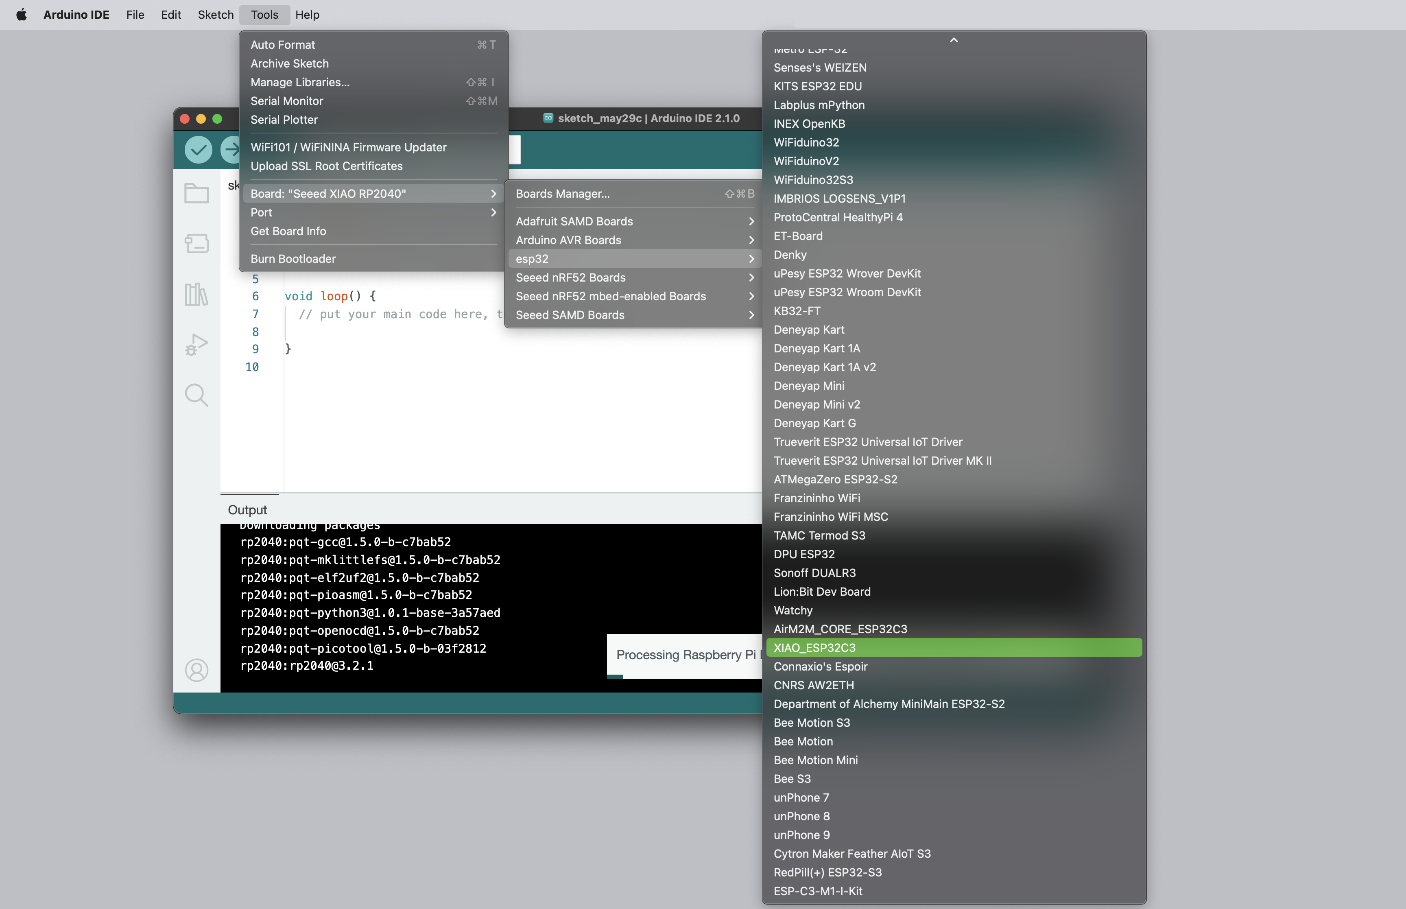Expand the esp32 boards submenu

(x=635, y=258)
